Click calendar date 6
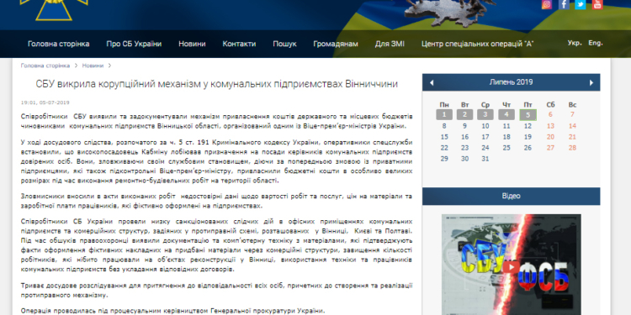 pyautogui.click(x=550, y=114)
